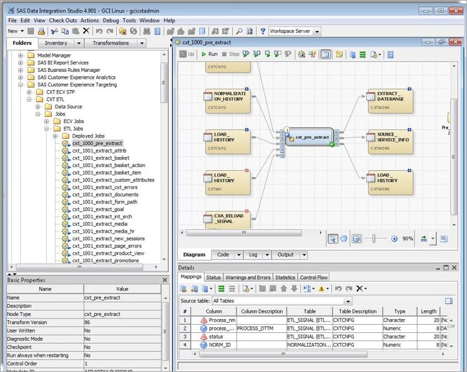Open the Control Flow tab
Screen dimensions: 467x372
click(x=314, y=277)
